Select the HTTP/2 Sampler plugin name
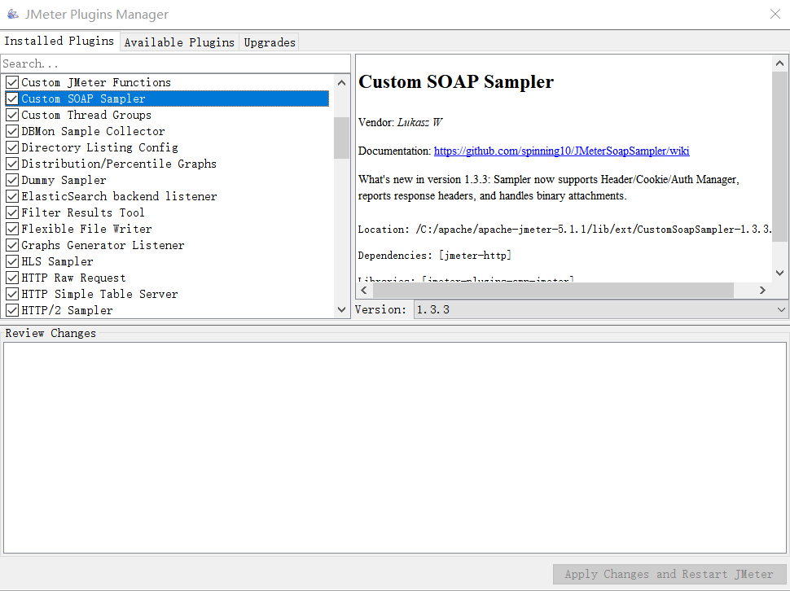This screenshot has height=591, width=790. click(67, 310)
